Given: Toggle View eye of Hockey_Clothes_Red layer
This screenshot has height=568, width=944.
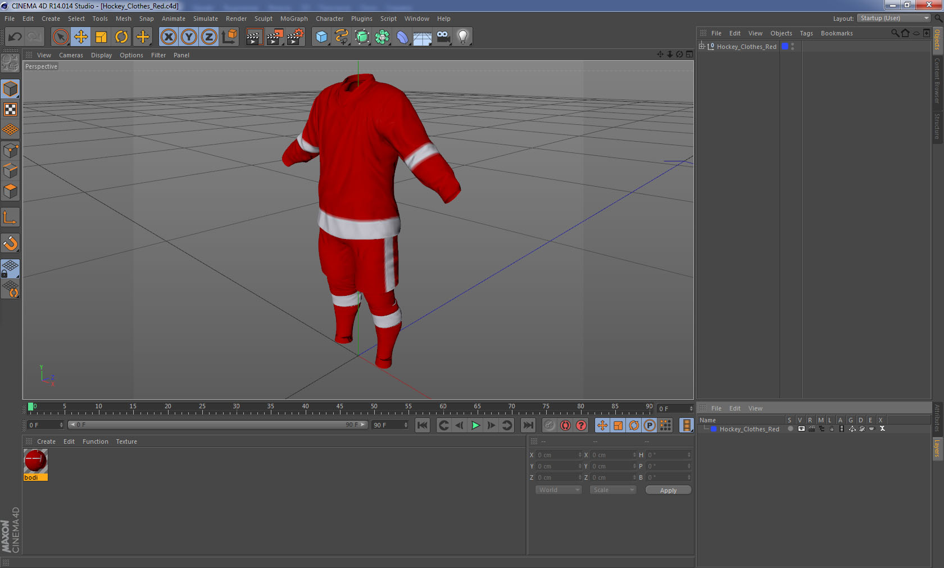Looking at the screenshot, I should click(801, 429).
